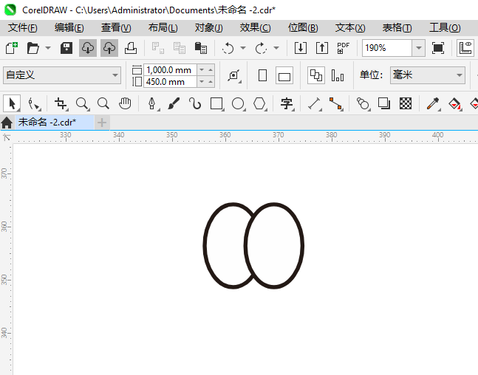Open the 编辑(E) menu

(x=69, y=28)
